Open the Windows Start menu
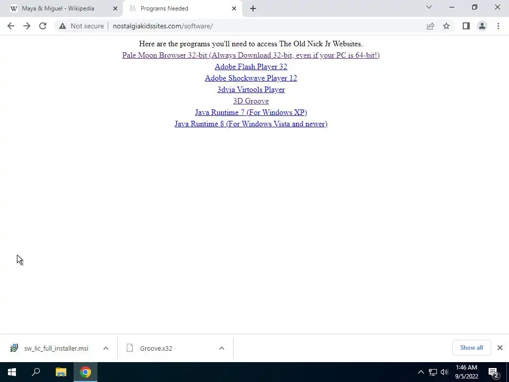The image size is (509, 382). point(12,372)
